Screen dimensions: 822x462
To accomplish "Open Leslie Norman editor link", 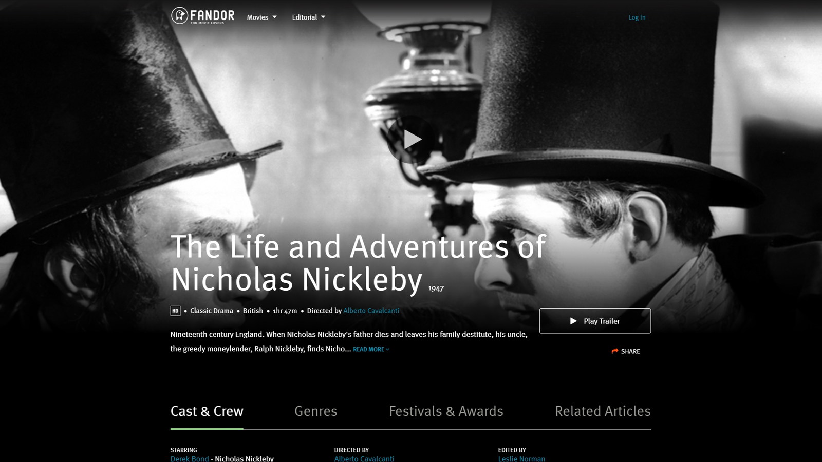I will (x=521, y=458).
